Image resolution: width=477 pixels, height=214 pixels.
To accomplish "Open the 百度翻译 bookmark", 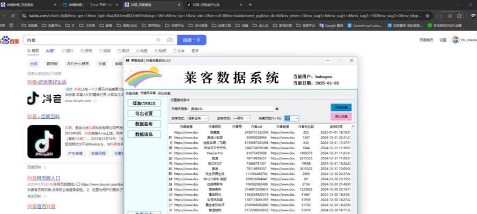I will point(405,26).
